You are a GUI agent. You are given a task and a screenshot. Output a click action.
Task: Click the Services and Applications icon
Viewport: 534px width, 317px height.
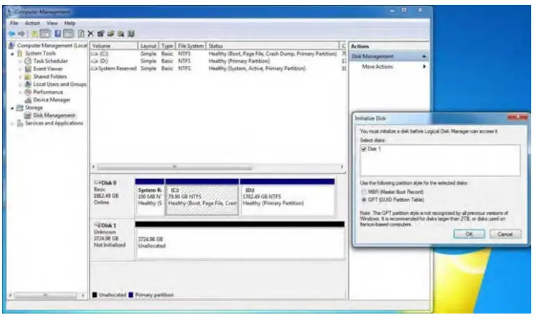pyautogui.click(x=20, y=123)
